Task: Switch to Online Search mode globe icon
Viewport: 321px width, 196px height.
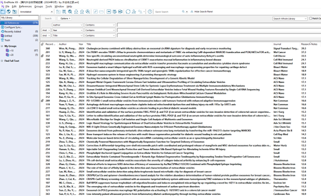Action: pos(9,12)
